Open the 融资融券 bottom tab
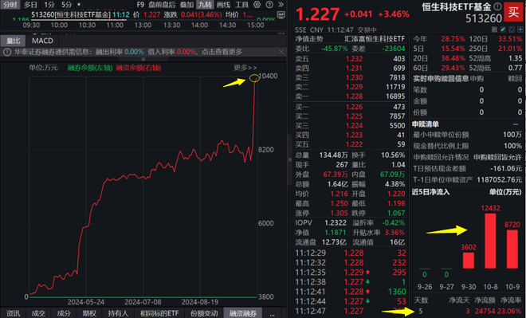The image size is (526, 318). pos(243,313)
